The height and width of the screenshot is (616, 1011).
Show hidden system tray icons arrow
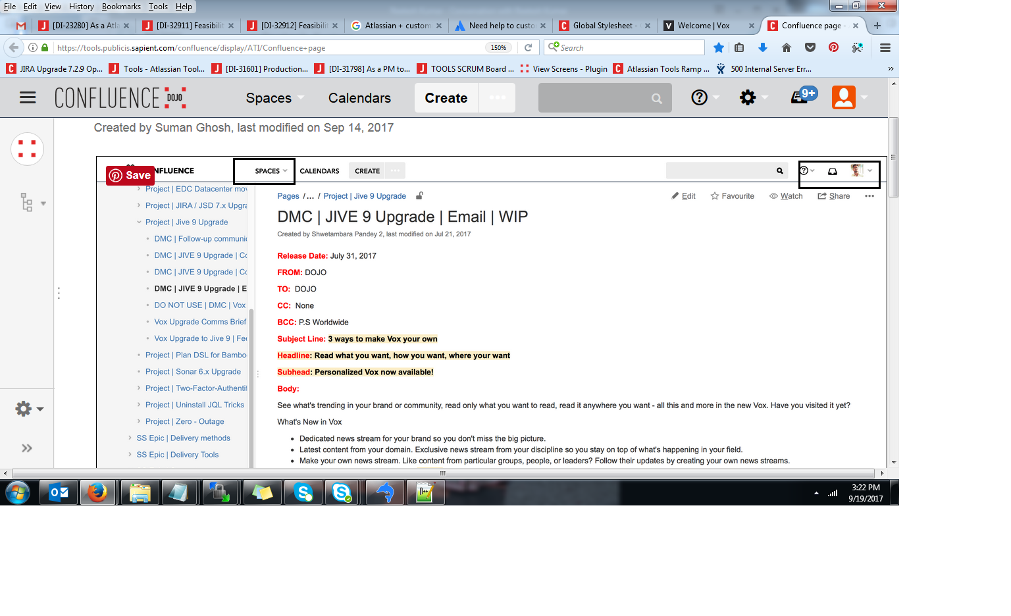[x=816, y=493]
